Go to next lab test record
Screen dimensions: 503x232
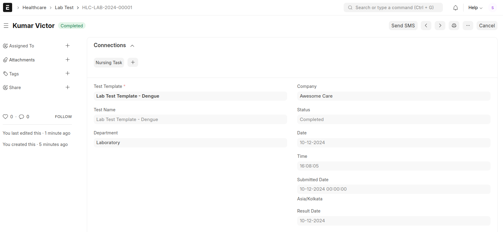pos(440,26)
